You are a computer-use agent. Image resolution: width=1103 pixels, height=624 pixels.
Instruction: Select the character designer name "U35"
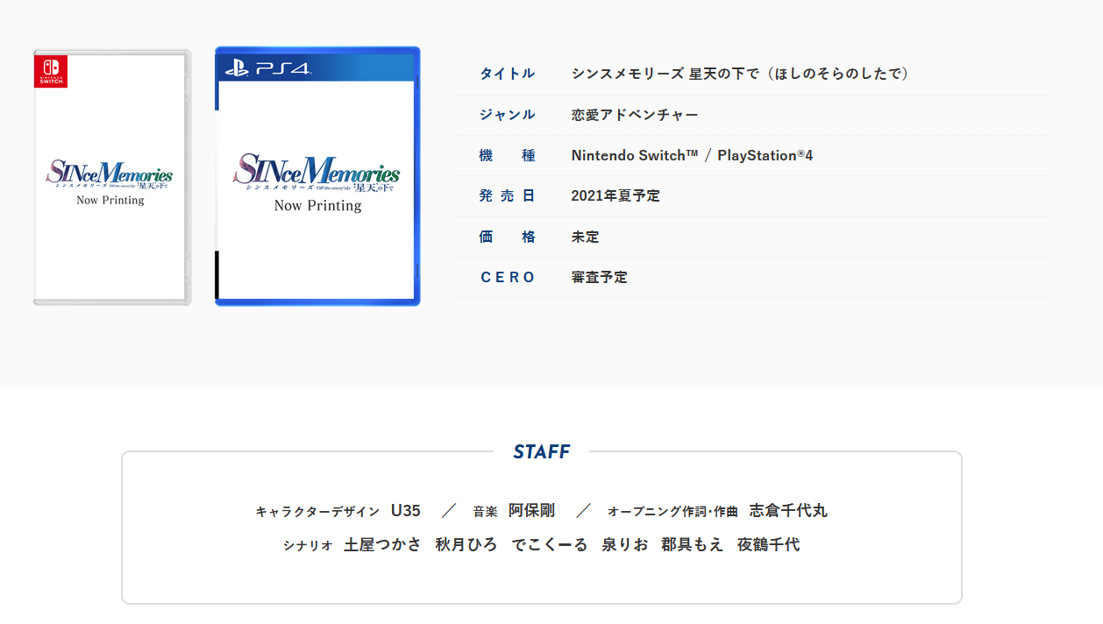406,511
